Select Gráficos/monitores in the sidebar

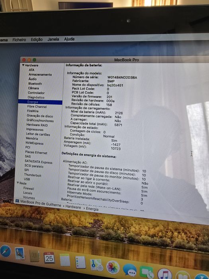tap(40, 121)
